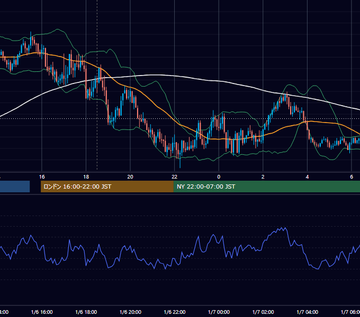The width and height of the screenshot is (360, 317).
Task: Click the NY 22:00-07:00 JST session bar
Action: (266, 187)
